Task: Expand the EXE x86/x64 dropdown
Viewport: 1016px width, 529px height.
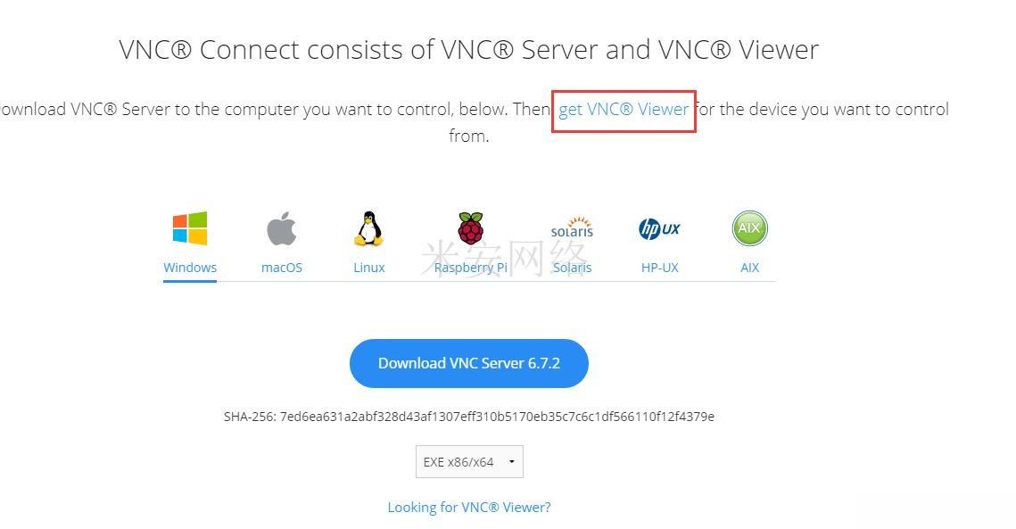Action: (x=469, y=461)
